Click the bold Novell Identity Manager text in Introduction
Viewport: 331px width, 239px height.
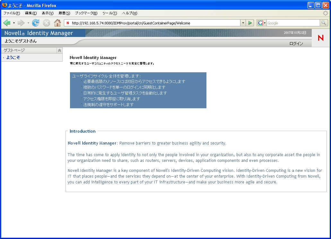click(92, 143)
